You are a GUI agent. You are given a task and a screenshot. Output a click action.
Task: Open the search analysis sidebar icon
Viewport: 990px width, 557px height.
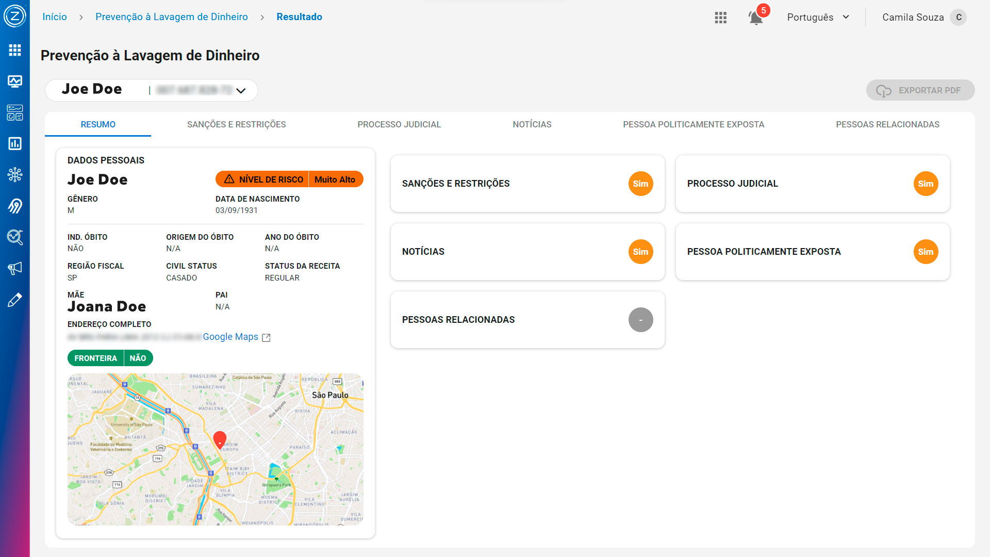point(14,237)
